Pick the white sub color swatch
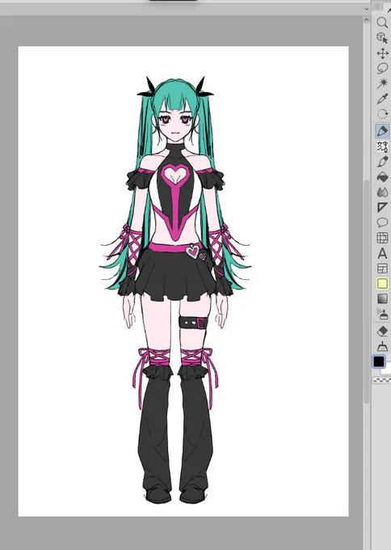This screenshot has width=391, height=550. [x=386, y=371]
